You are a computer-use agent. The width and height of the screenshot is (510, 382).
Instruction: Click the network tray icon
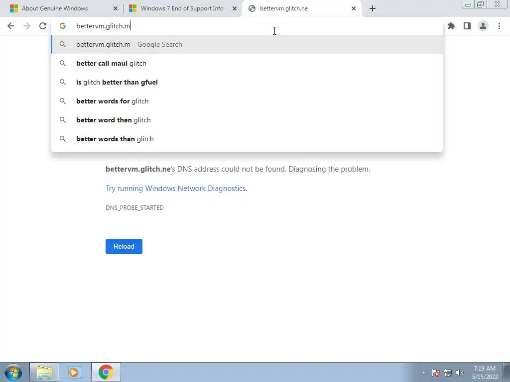coord(448,373)
